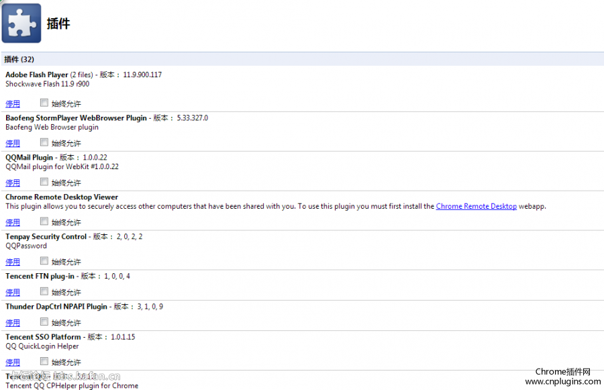Image resolution: width=604 pixels, height=390 pixels.
Task: Select the Chrome Remote Desktop Viewer name
Action: click(x=62, y=197)
